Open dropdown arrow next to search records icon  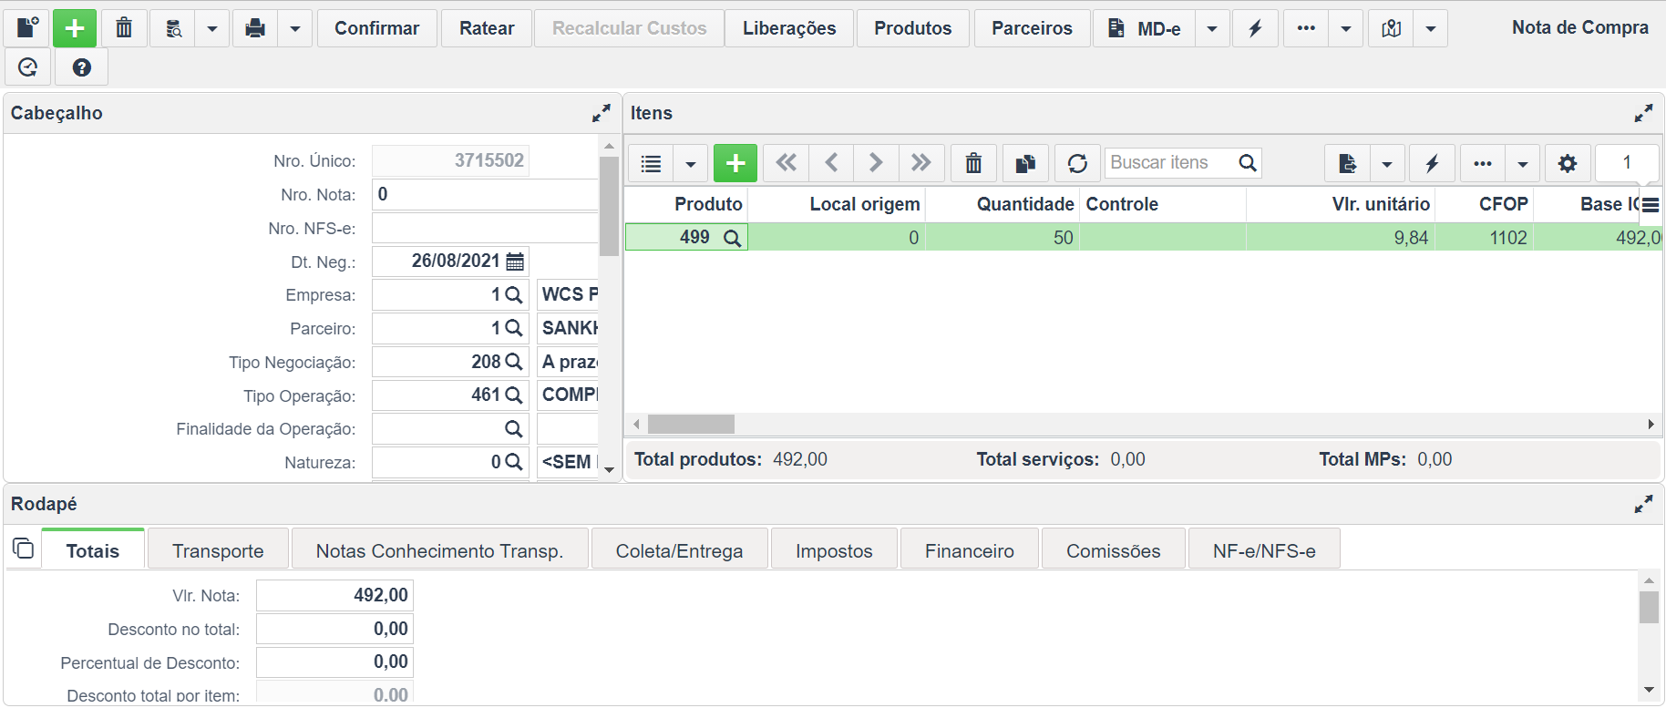(x=212, y=28)
